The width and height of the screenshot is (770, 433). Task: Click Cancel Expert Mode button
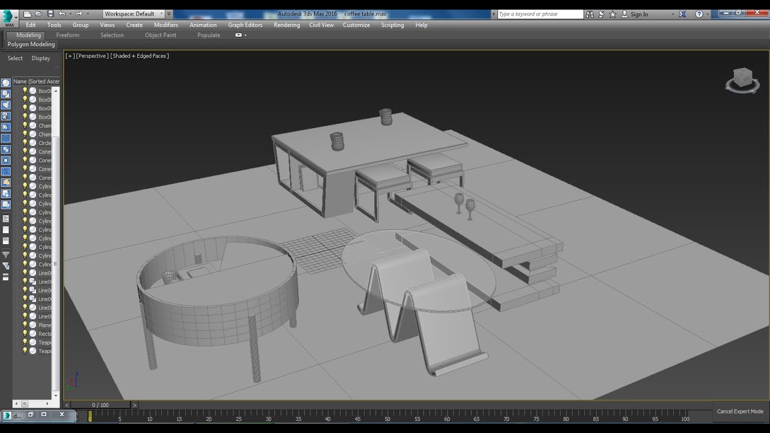(x=740, y=411)
